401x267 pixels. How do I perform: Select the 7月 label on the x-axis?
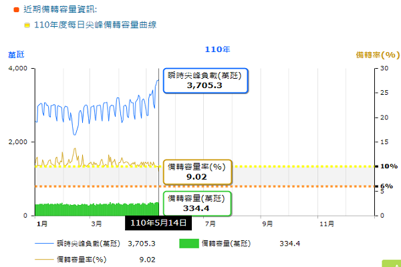point(211,223)
